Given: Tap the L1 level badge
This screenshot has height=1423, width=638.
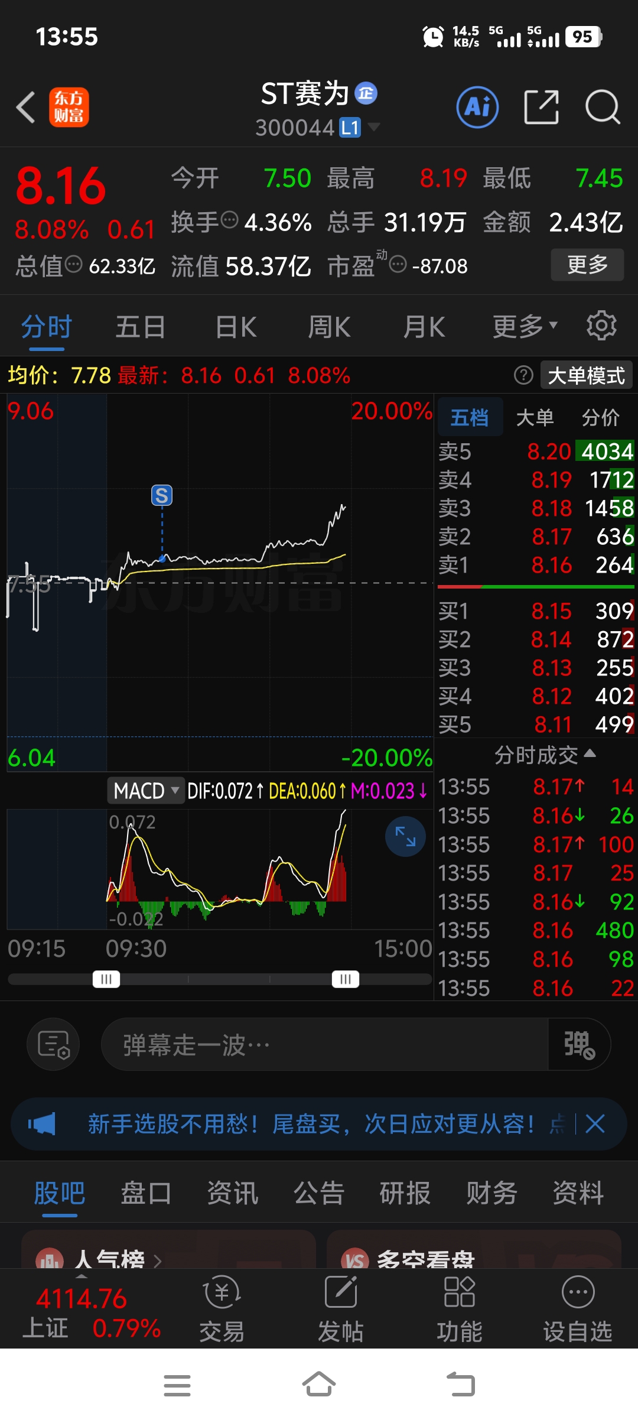Looking at the screenshot, I should 350,128.
